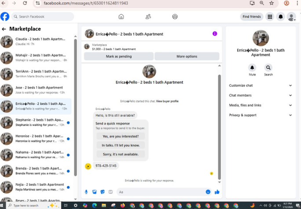The image size is (301, 209).
Task: Click the Find friends button
Action: click(252, 17)
